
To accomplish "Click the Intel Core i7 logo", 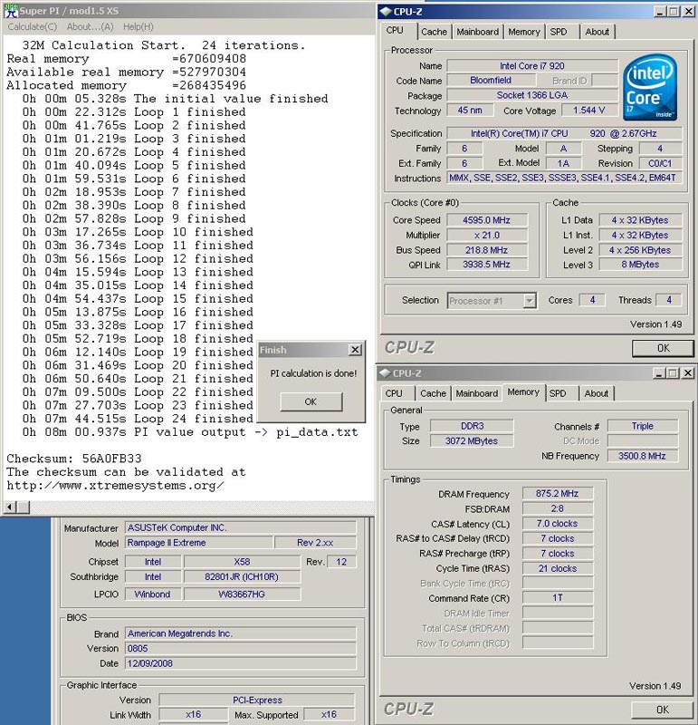I will pyautogui.click(x=649, y=88).
